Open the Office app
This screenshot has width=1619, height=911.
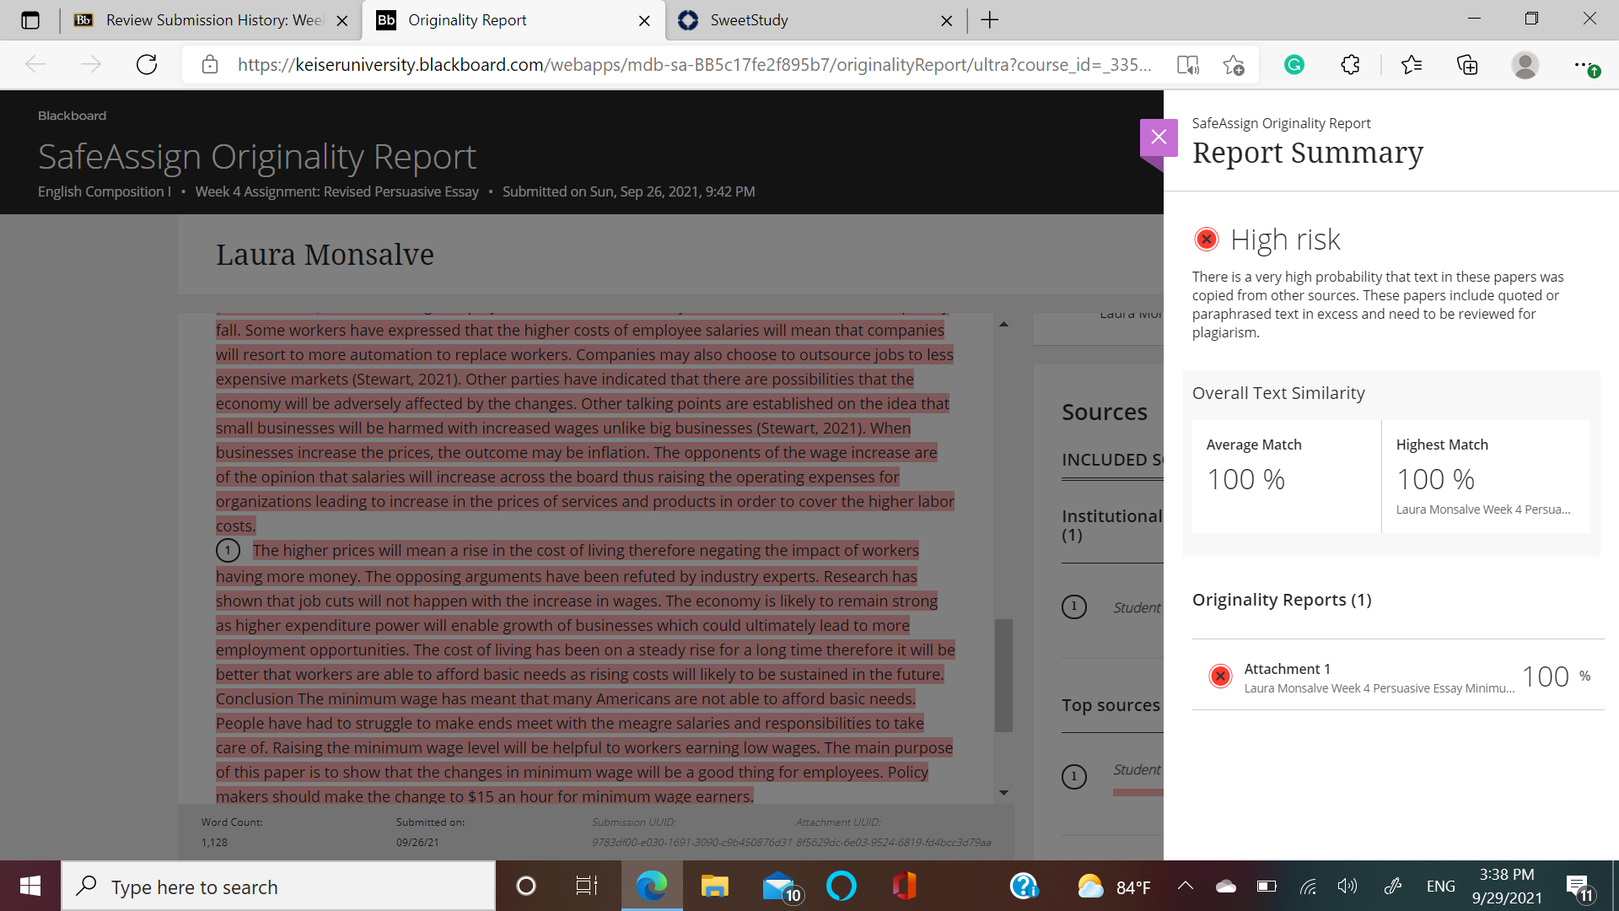point(904,886)
